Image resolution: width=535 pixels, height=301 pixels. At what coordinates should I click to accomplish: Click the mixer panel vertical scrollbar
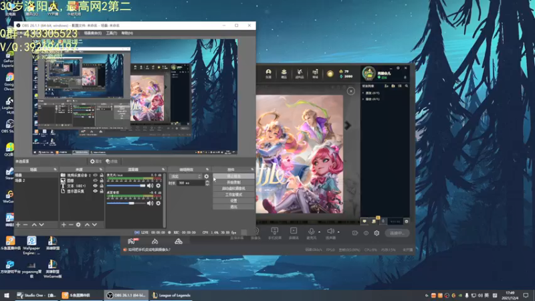click(x=165, y=199)
